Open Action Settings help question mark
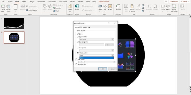 tap(109, 23)
